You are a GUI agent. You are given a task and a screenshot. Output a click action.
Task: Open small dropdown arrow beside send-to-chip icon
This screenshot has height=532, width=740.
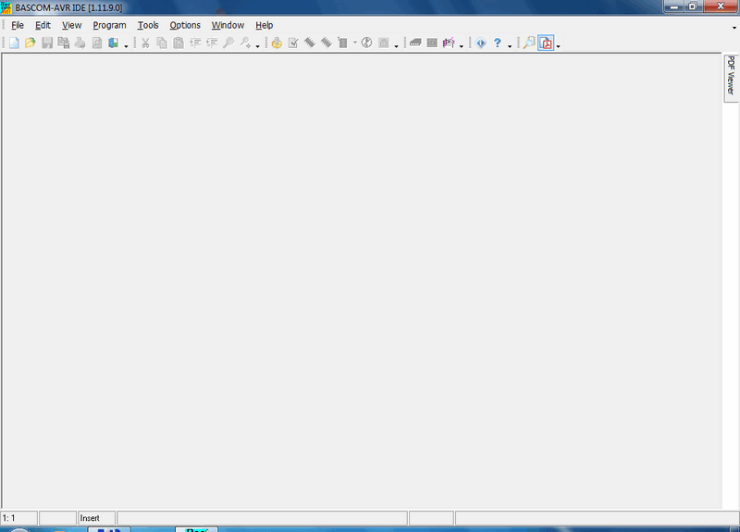355,43
